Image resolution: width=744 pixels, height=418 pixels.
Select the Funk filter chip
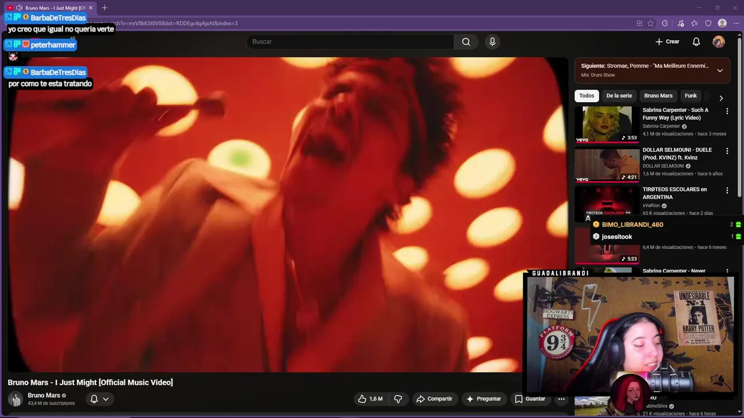[691, 96]
